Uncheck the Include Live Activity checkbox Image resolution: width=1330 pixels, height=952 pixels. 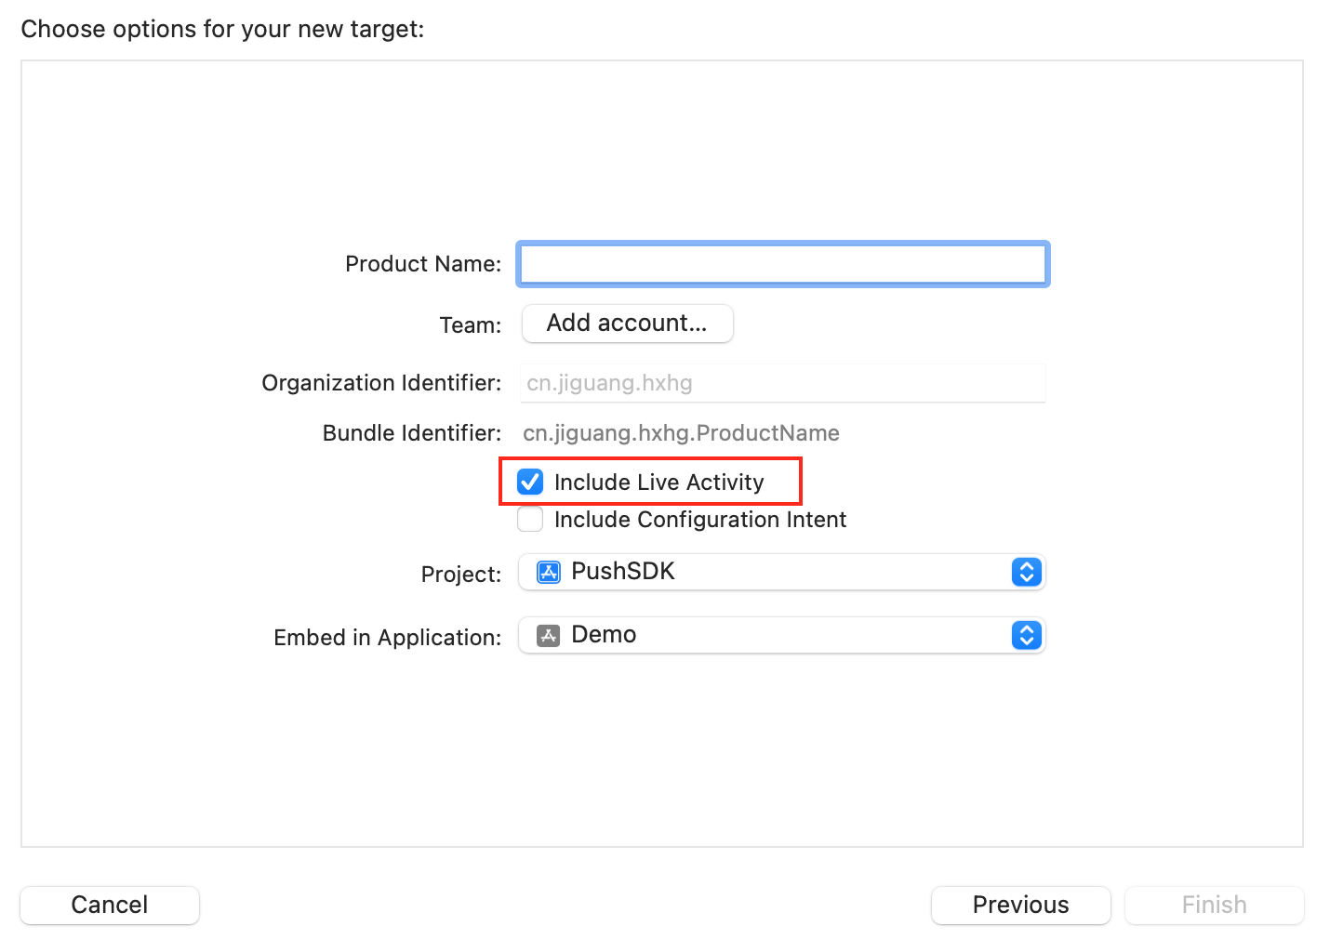tap(530, 482)
